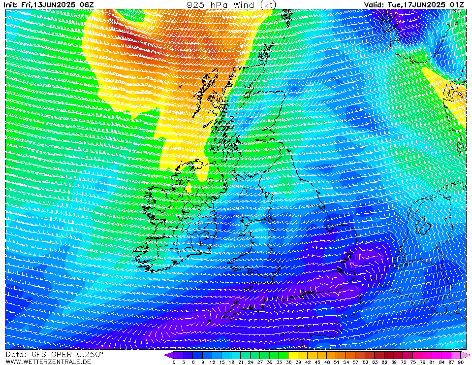Click the '24' label on the legend
Image resolution: width=472 pixels, height=365 pixels.
point(251,362)
